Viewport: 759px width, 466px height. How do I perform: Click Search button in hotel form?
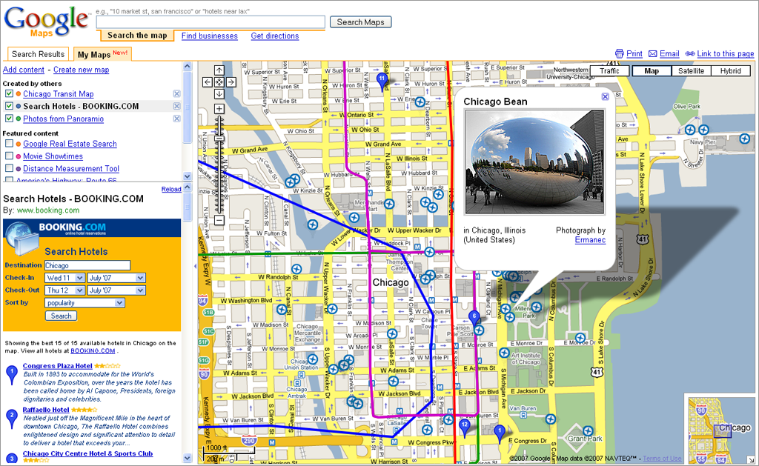pyautogui.click(x=61, y=316)
